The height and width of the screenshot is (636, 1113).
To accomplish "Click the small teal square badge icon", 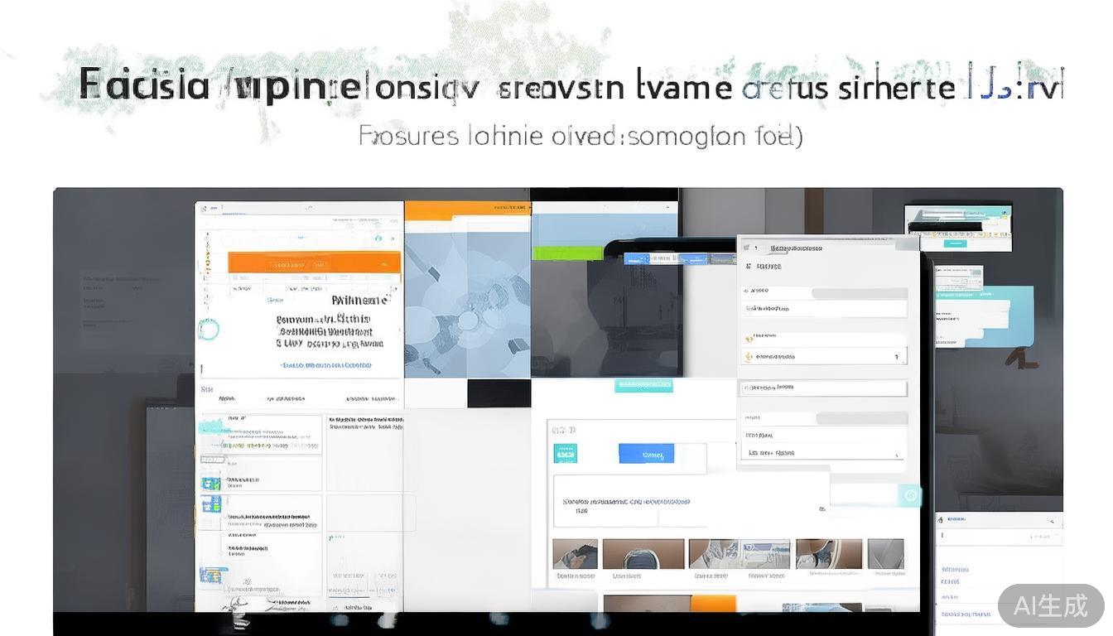I will pyautogui.click(x=565, y=454).
